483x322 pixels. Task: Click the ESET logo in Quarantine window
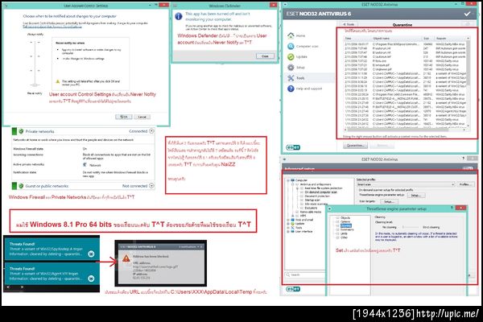click(x=293, y=147)
